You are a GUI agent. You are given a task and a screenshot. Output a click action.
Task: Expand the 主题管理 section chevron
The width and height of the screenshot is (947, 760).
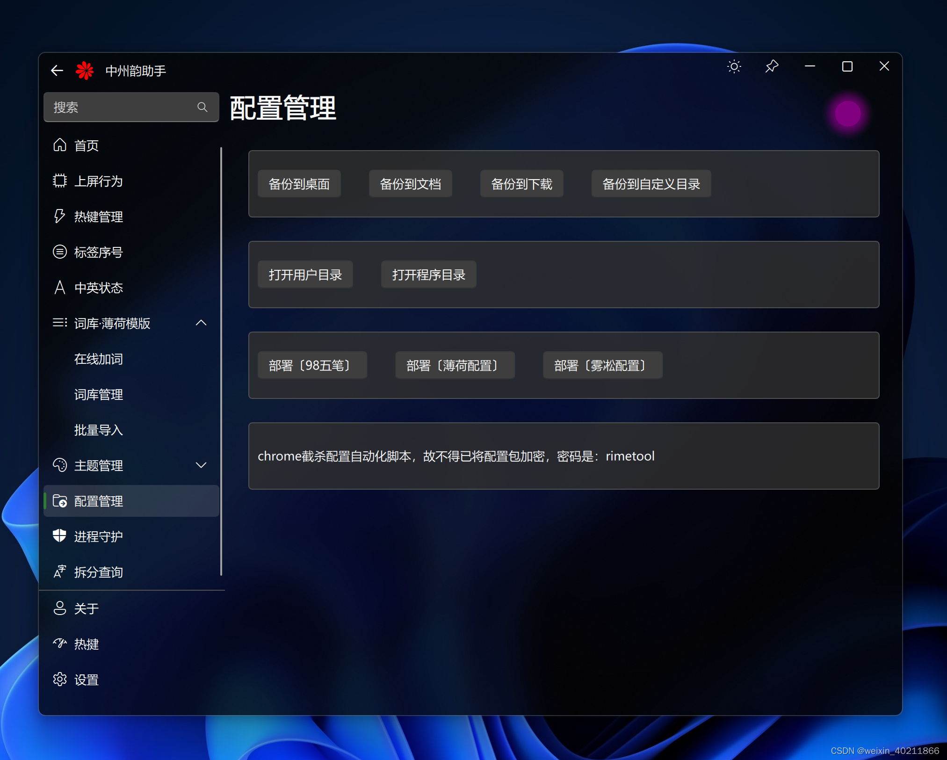201,465
